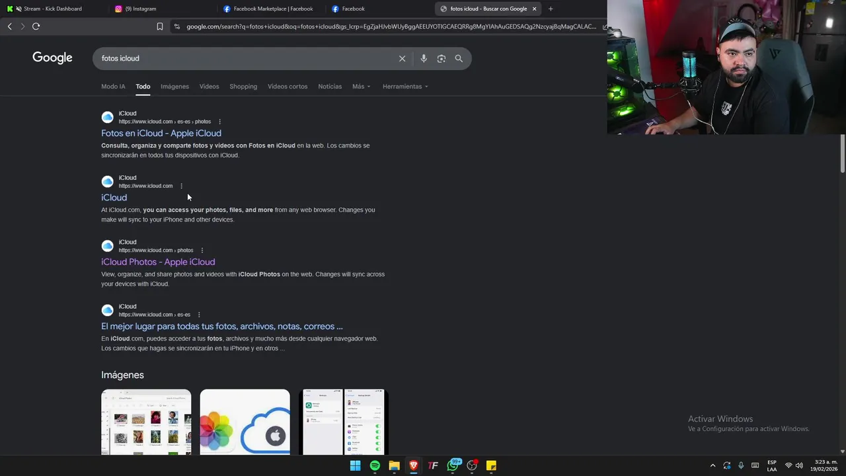Click the Google logo
Image resolution: width=846 pixels, height=476 pixels.
[52, 58]
